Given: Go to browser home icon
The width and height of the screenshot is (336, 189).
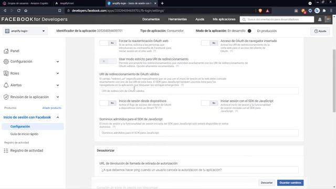Looking at the screenshot, I should tap(26, 10).
